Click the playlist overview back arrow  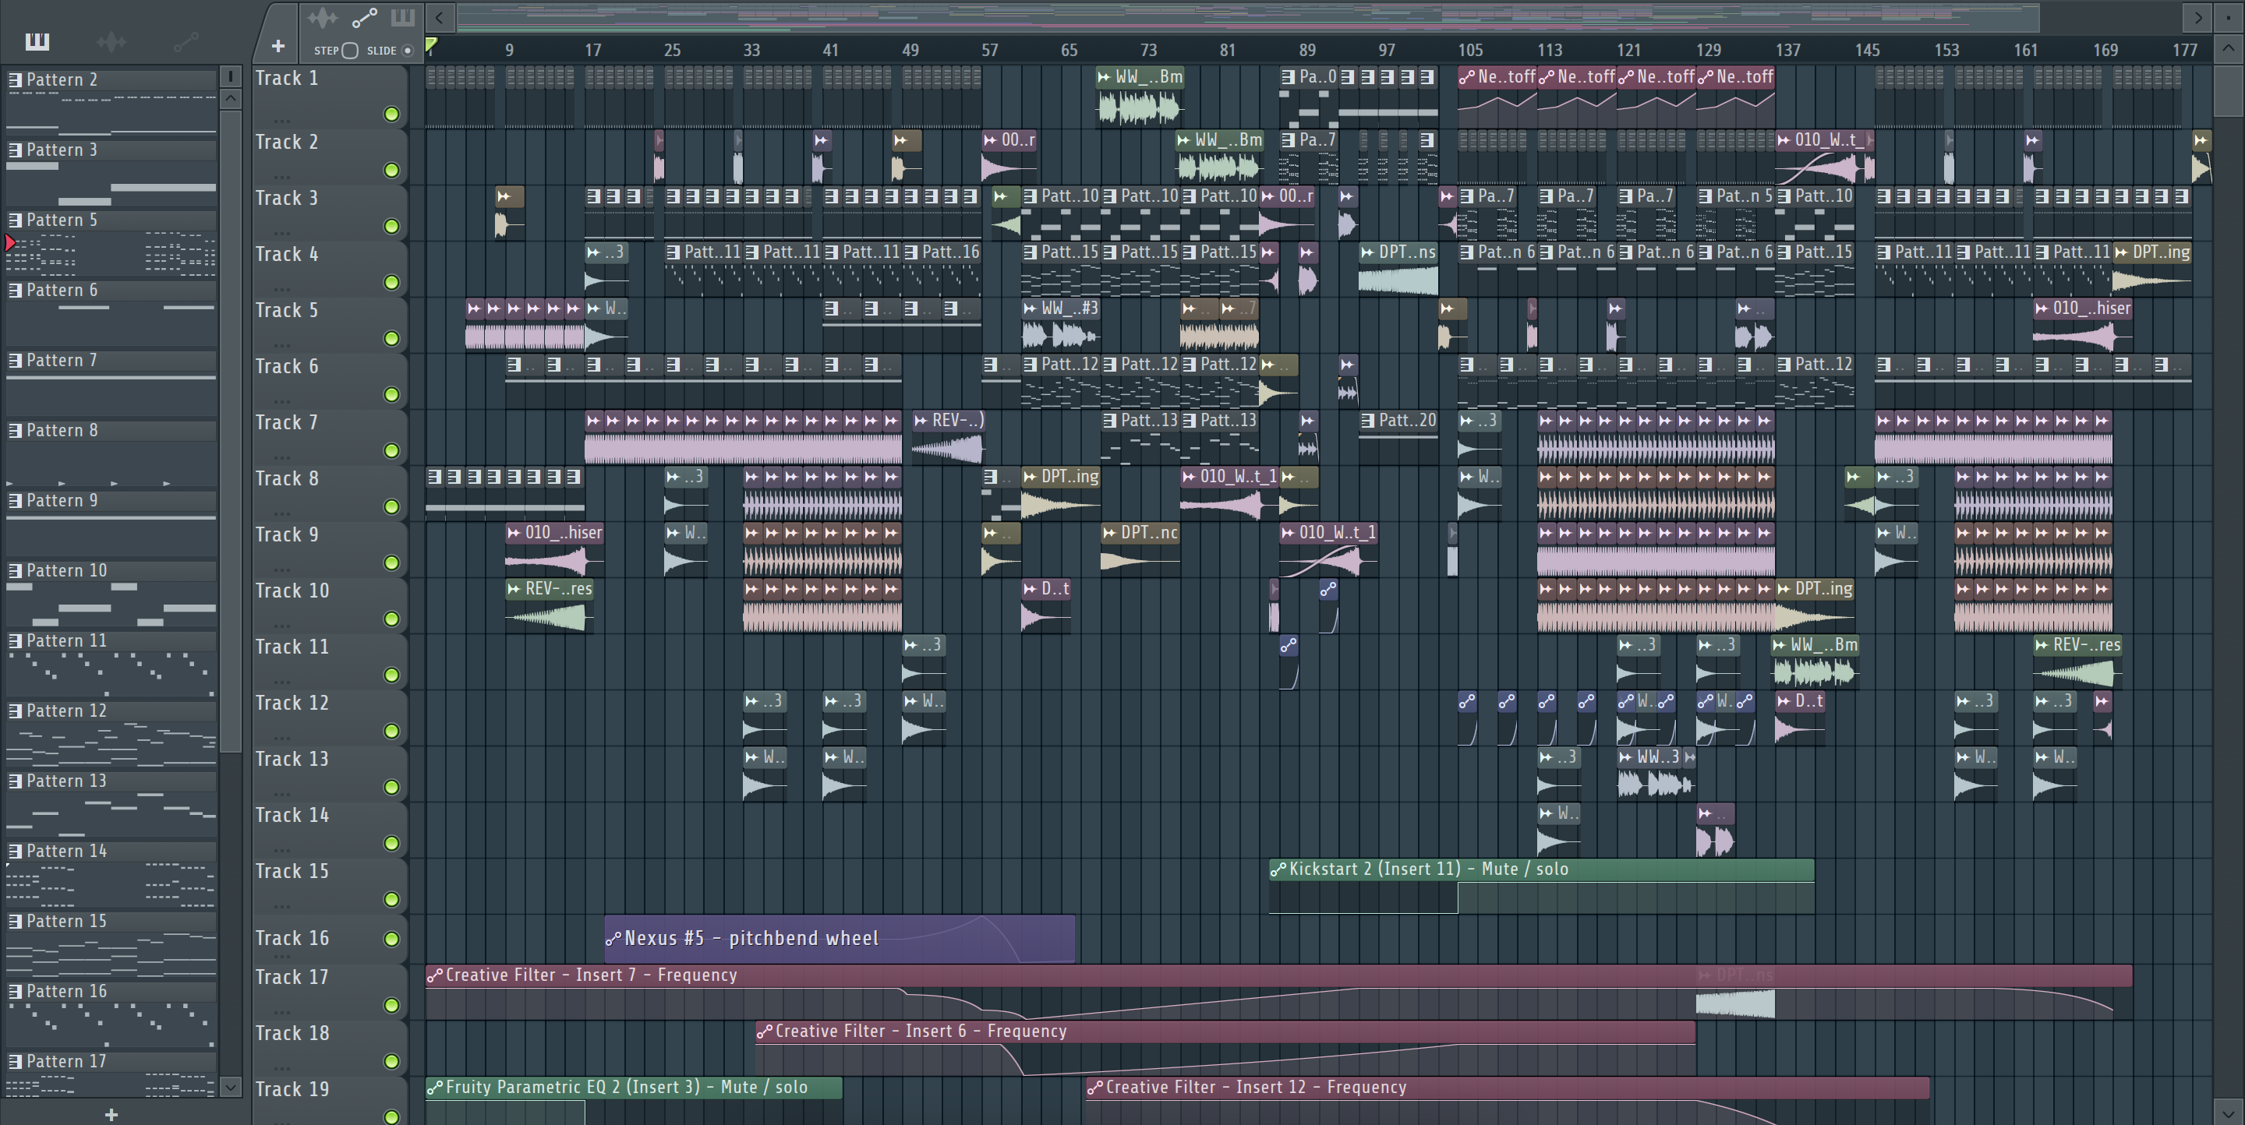point(439,17)
